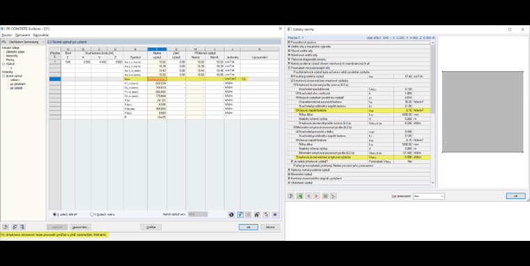Viewport: 530px width, 266px height.
Task: Expand 'Posudková zpráva' row in Detaily návrhu
Action: point(289,43)
